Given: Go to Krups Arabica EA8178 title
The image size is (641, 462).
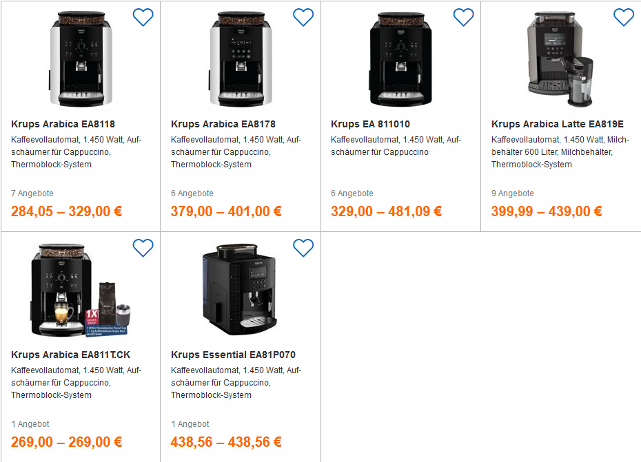Looking at the screenshot, I should pyautogui.click(x=223, y=125).
